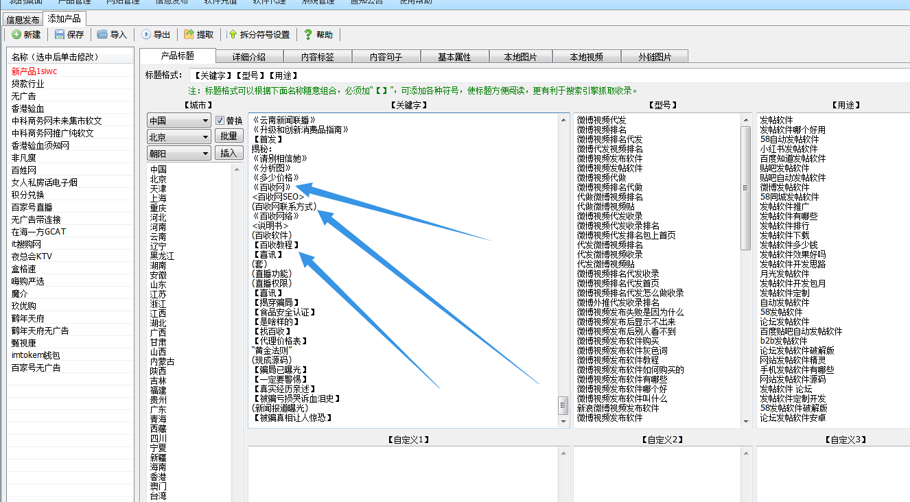Screen dimensions: 910x502
Task: Select keyword 【食品安全认证】
Action: [283, 312]
